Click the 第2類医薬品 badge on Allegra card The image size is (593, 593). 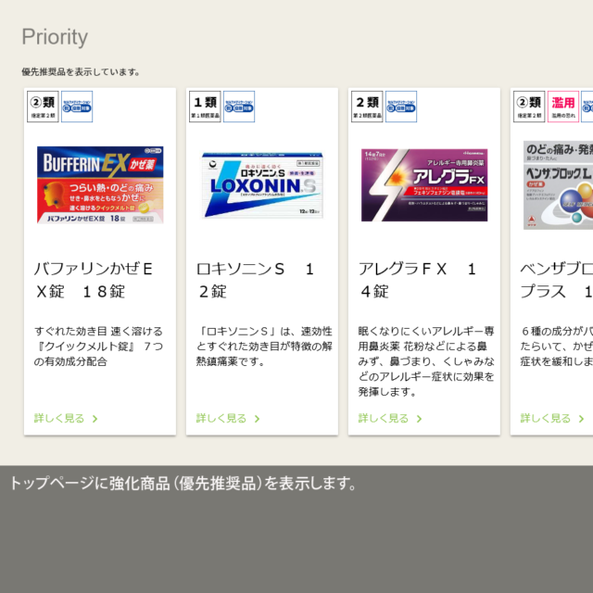pos(367,107)
